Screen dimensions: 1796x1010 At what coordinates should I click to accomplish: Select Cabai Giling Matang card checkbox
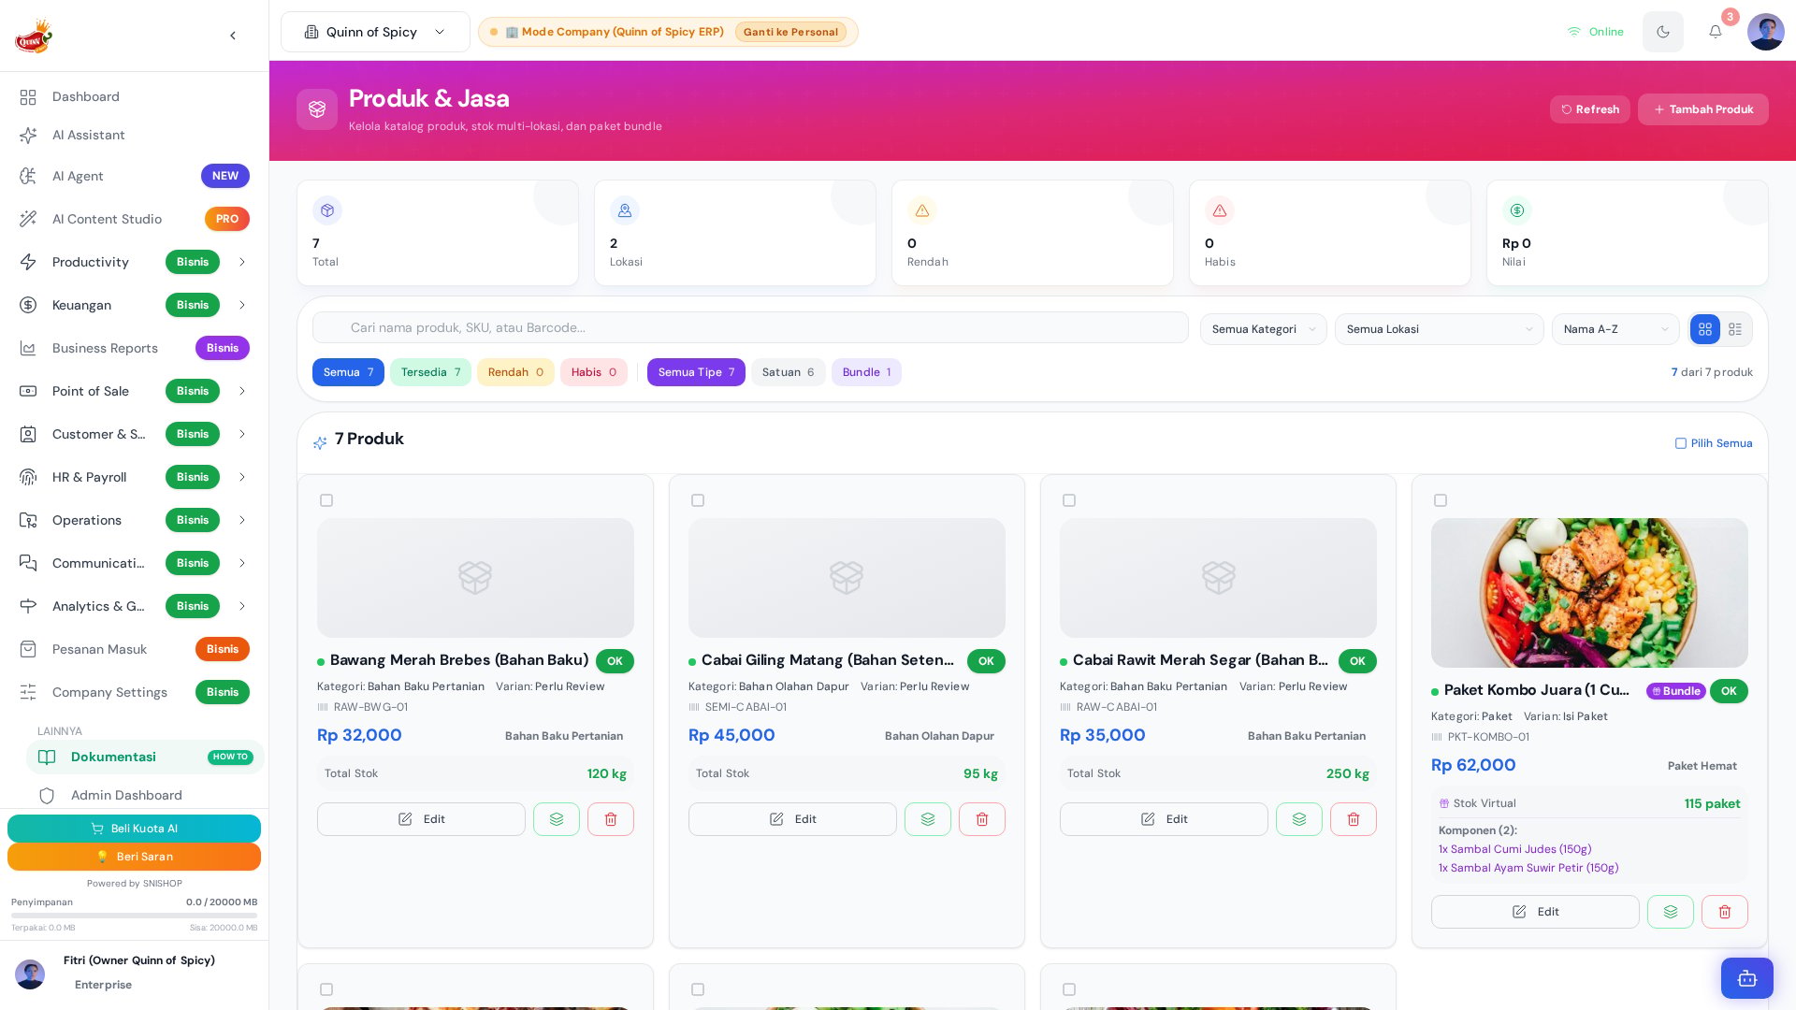[698, 500]
